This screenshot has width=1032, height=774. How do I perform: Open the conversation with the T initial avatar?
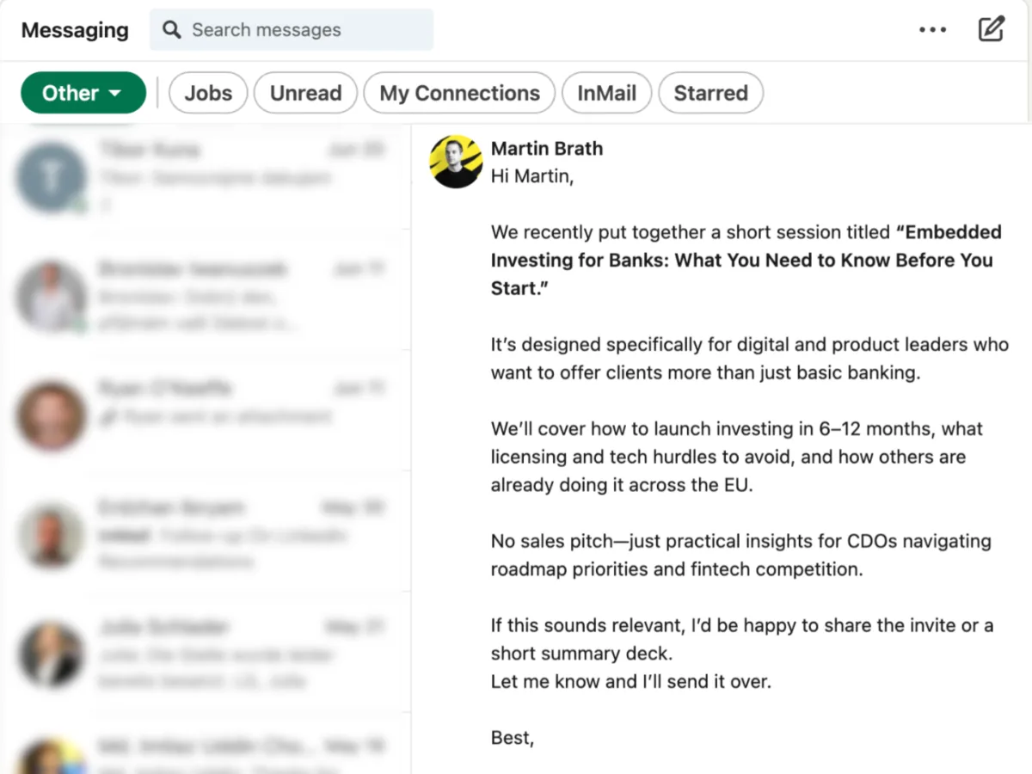(x=205, y=179)
